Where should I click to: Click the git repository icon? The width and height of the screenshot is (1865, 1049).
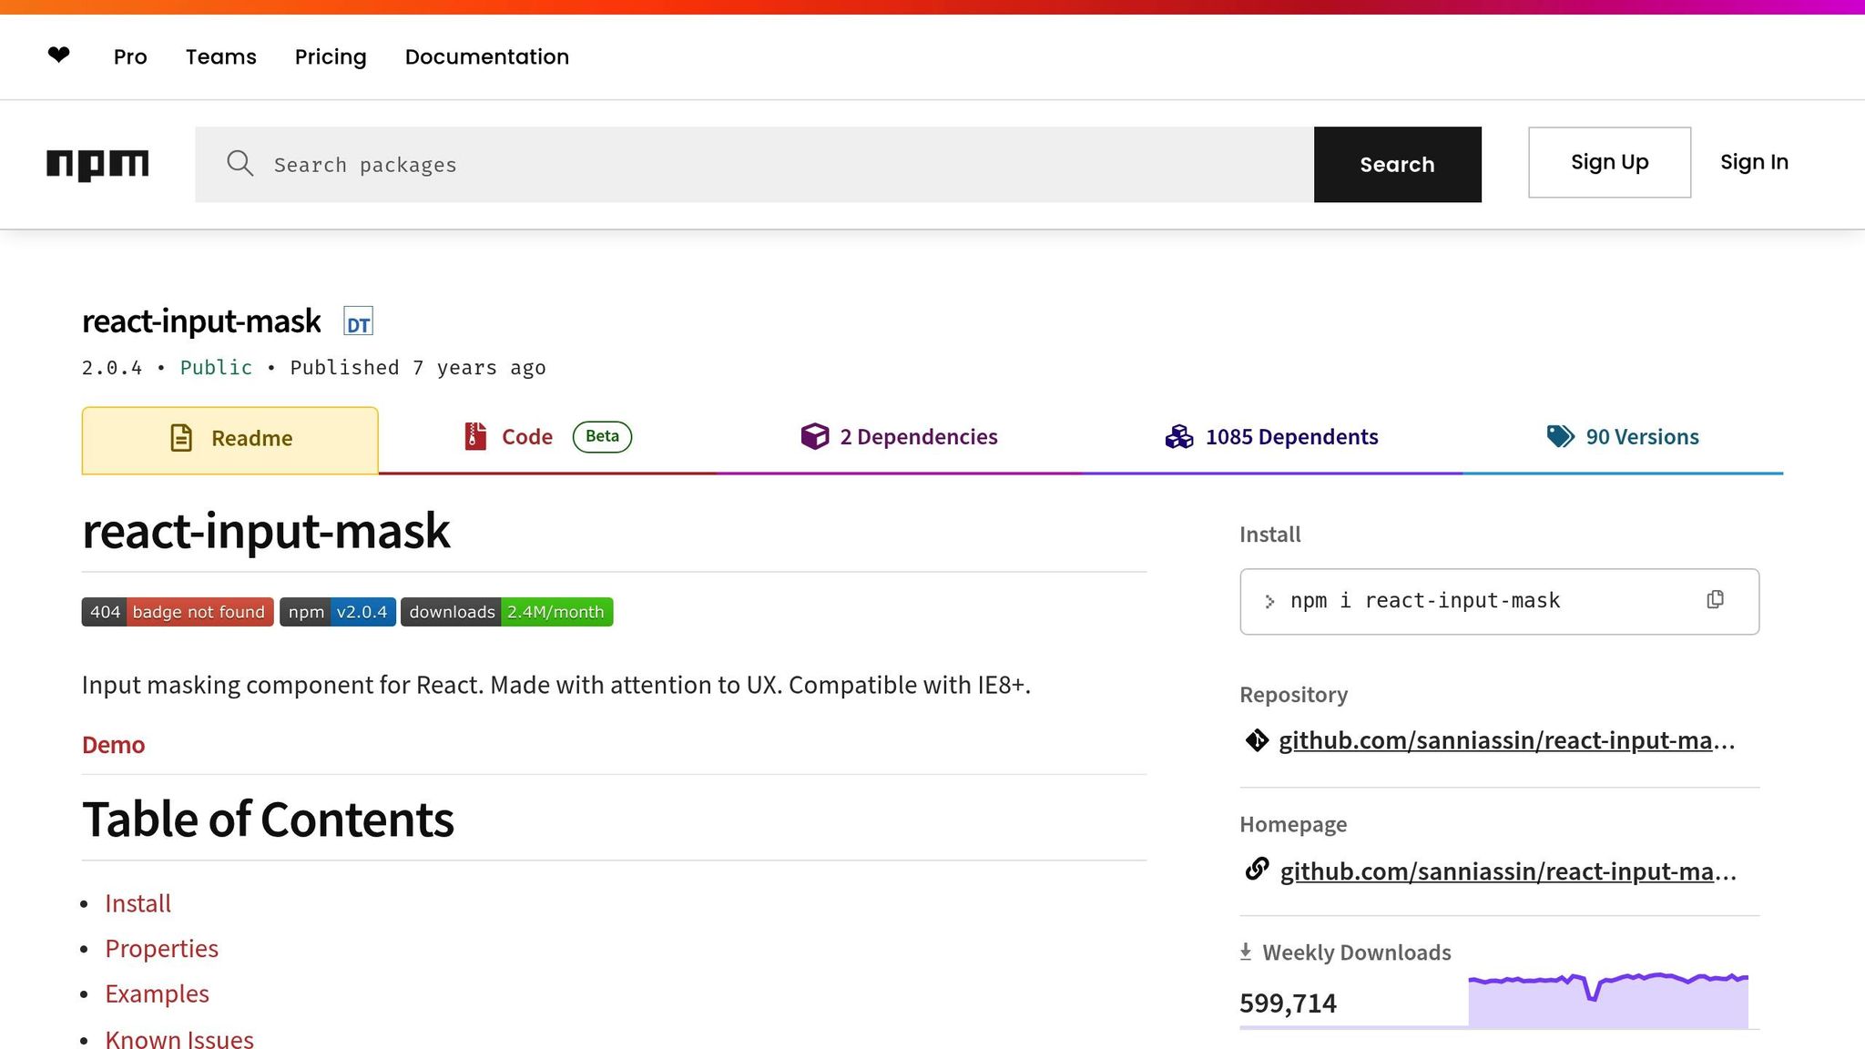coord(1257,740)
